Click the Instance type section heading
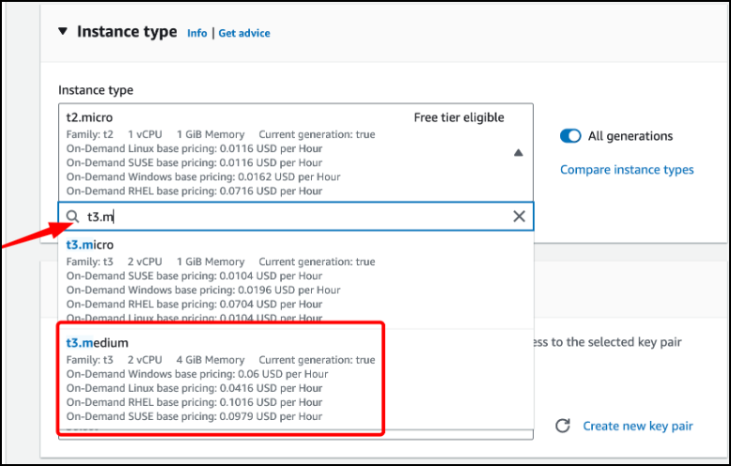731x466 pixels. [x=127, y=32]
